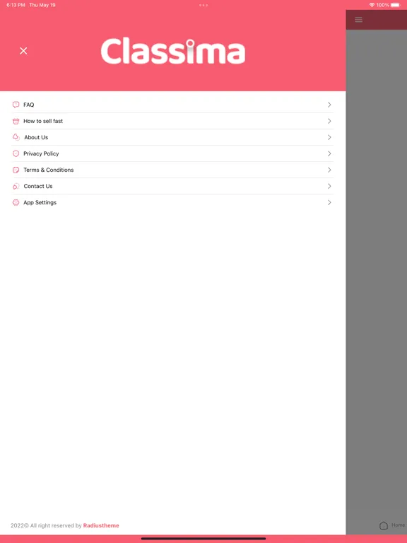The width and height of the screenshot is (407, 543).
Task: Tap the 6:13 PM clock
Action: pos(16,5)
